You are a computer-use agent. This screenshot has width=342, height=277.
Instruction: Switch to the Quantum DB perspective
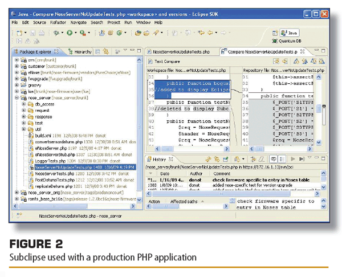point(287,41)
